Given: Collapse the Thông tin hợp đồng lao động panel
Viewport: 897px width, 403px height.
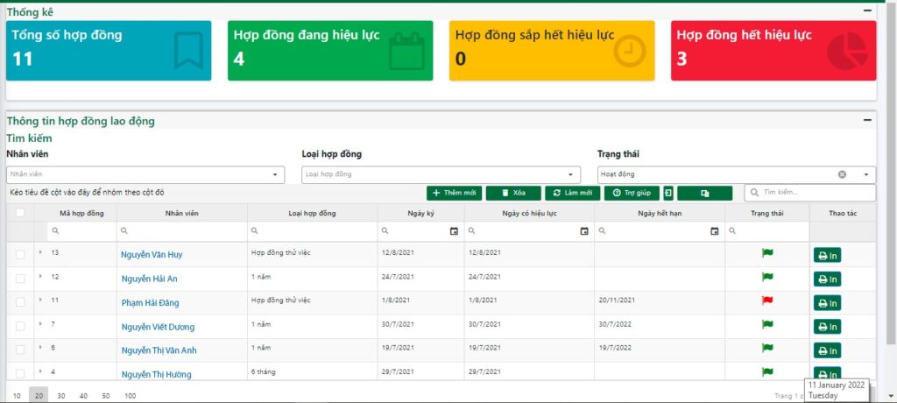Looking at the screenshot, I should click(x=867, y=120).
